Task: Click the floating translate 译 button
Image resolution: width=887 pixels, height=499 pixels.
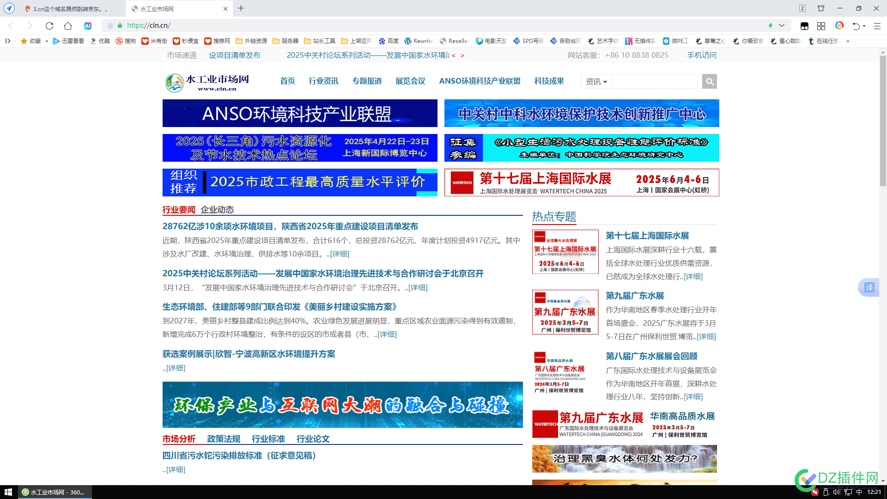Action: click(869, 287)
